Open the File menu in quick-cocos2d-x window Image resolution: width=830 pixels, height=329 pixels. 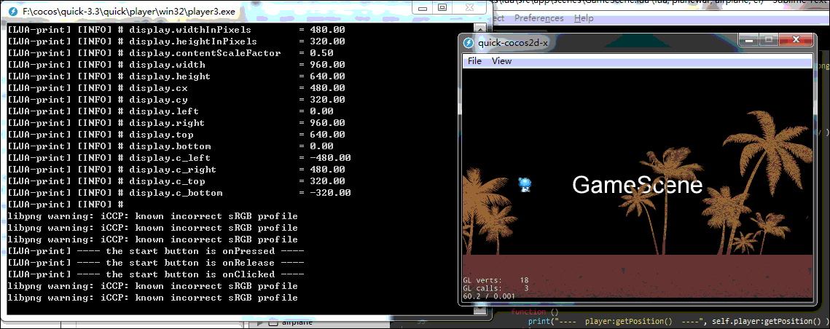(x=475, y=61)
